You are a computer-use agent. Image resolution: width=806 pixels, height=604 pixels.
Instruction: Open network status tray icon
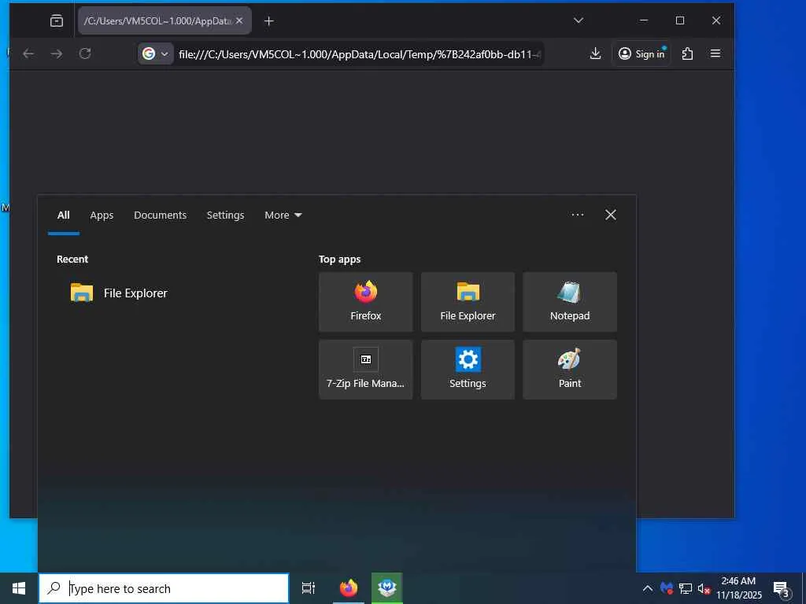point(686,588)
